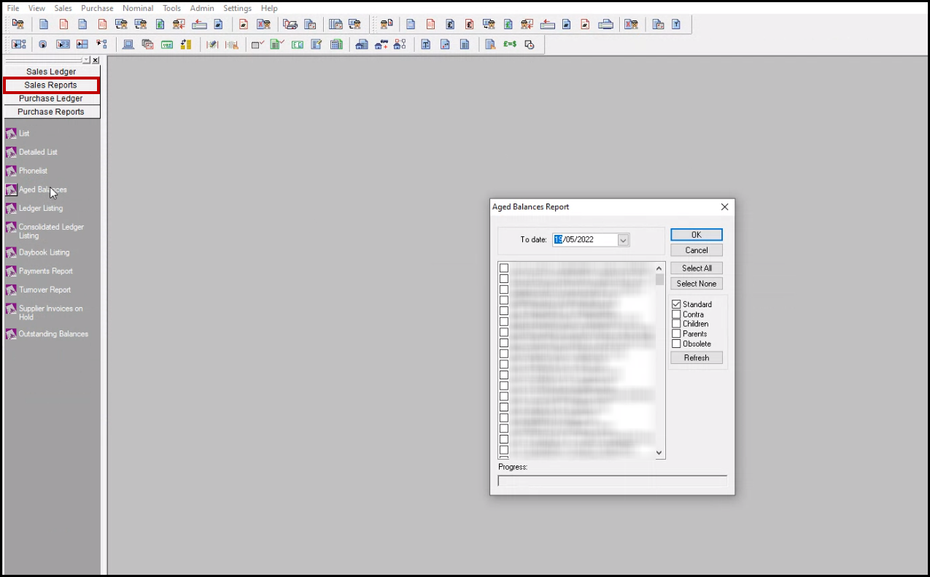Viewport: 930px width, 577px height.
Task: Click the notepad with pencil toolbar icon
Action: tap(316, 44)
